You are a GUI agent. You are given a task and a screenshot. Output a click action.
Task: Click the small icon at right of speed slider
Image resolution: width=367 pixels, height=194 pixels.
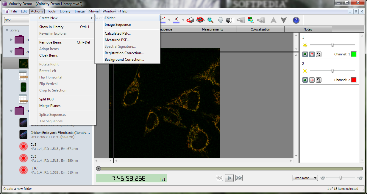(x=360, y=178)
